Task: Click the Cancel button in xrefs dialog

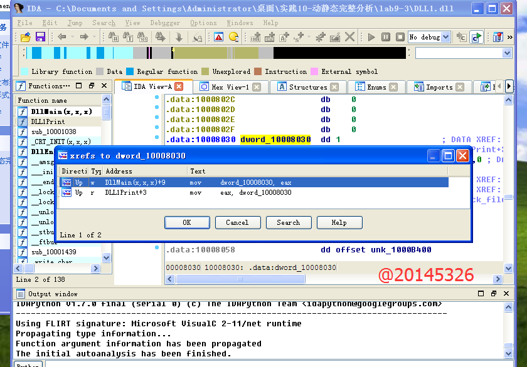Action: (x=237, y=222)
